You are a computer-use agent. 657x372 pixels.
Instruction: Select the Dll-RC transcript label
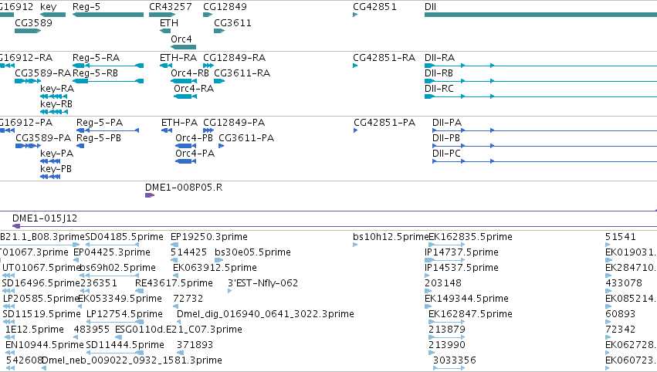[x=439, y=89]
